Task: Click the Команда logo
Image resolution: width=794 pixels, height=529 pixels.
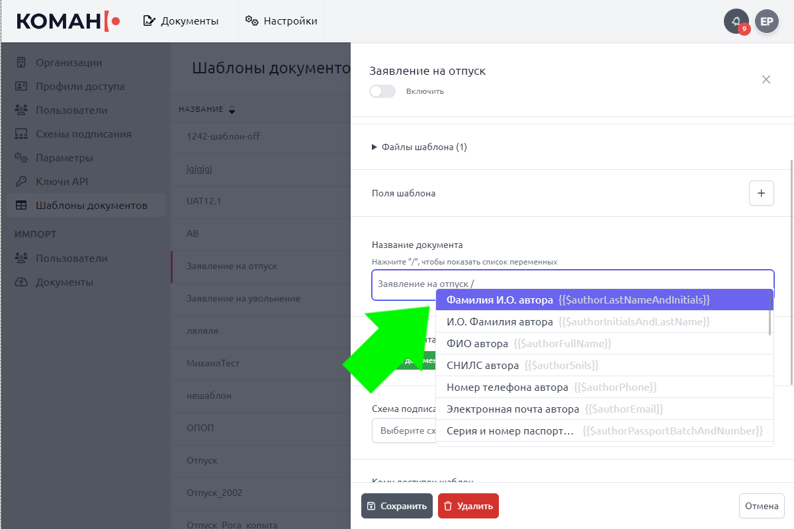Action: pos(68,21)
